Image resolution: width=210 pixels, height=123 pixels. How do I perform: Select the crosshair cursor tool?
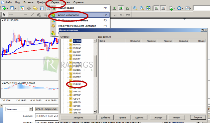click(x=11, y=15)
